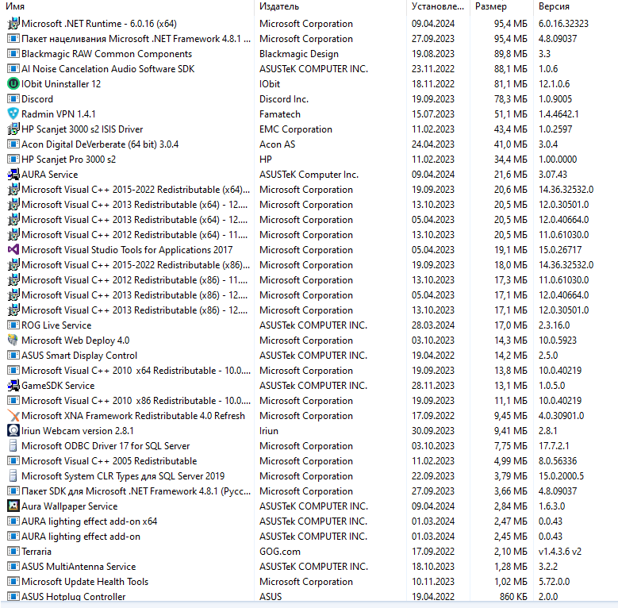Click the Microsoft Update Health Tools icon
Viewport: 618px width, 608px height.
(13, 581)
